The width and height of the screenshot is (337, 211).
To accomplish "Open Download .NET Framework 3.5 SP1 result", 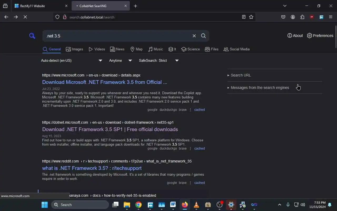I will [x=110, y=129].
